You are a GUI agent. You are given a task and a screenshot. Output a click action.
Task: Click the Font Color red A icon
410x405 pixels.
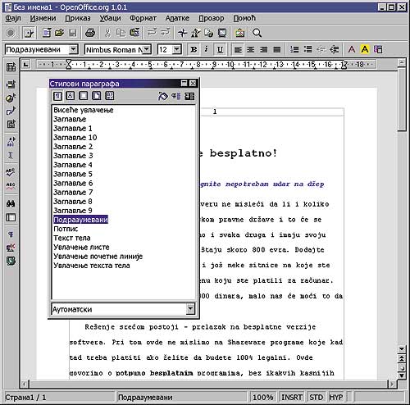tap(352, 49)
